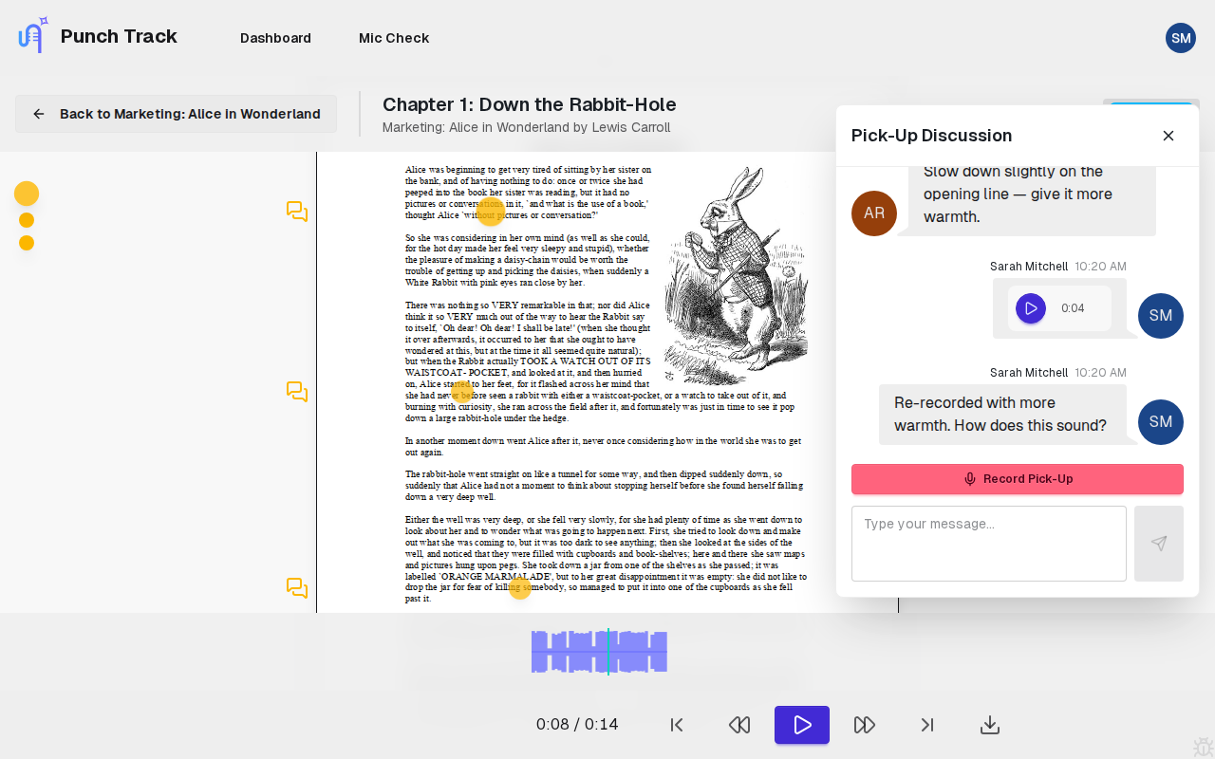Fast forward the audio playback
Image resolution: width=1215 pixels, height=759 pixels.
(865, 725)
